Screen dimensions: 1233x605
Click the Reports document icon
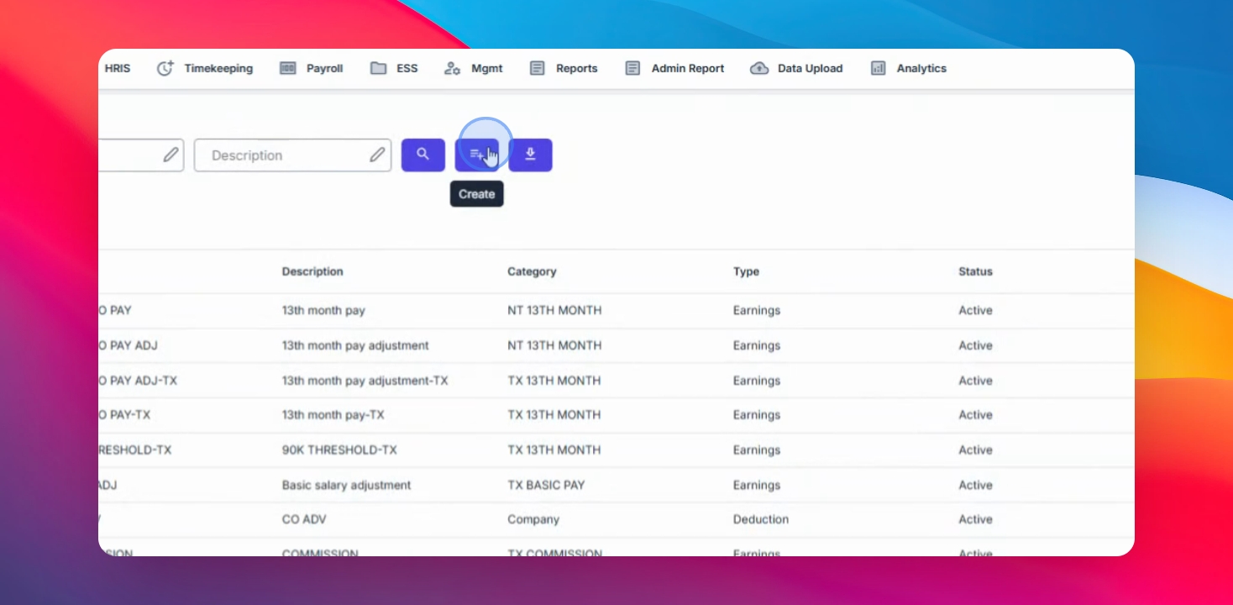pos(538,69)
